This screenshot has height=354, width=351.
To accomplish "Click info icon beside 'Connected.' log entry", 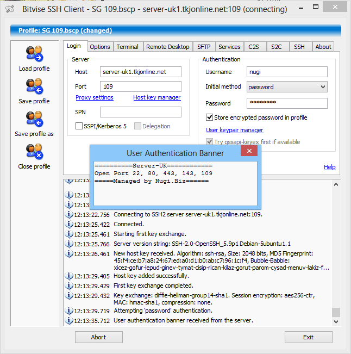I will [x=69, y=224].
